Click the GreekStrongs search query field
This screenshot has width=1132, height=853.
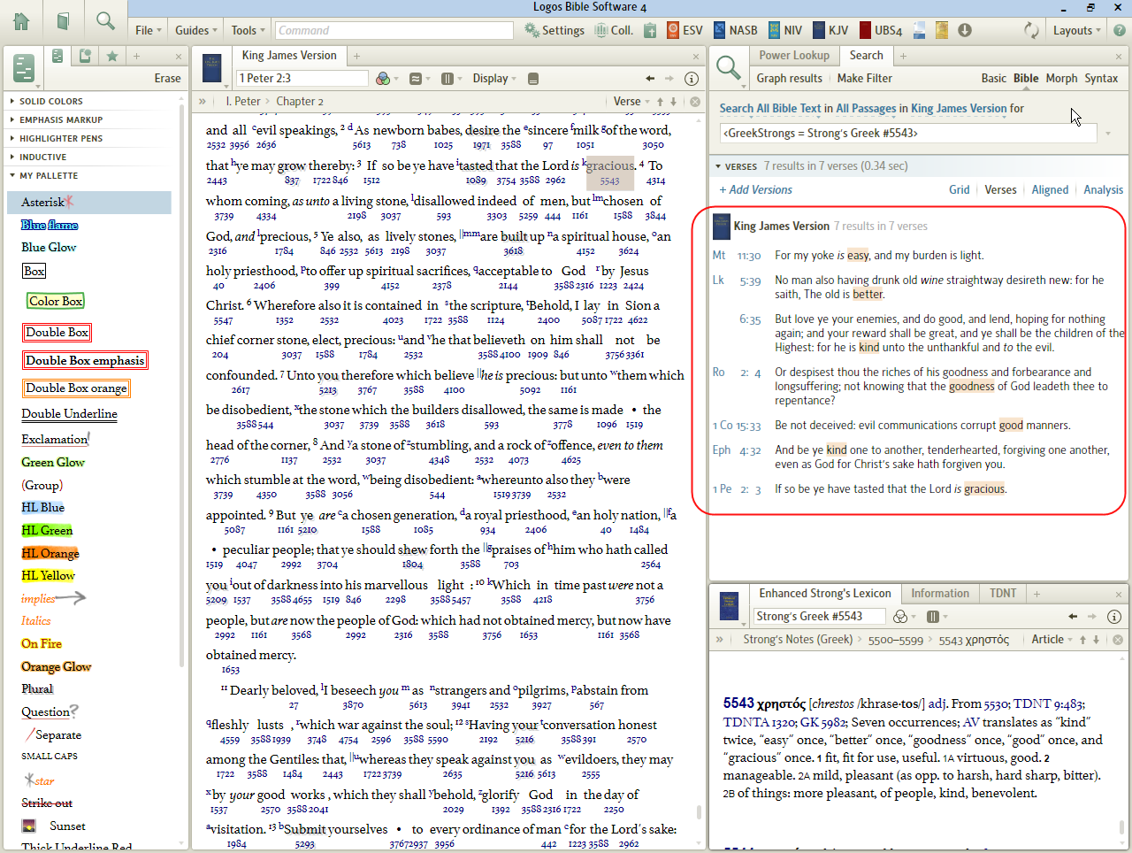click(908, 134)
